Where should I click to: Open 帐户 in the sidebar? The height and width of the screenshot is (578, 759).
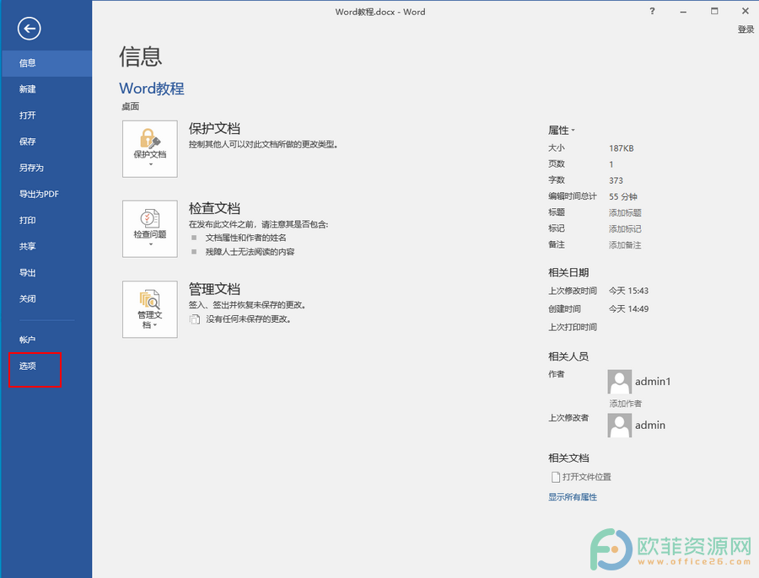tap(46, 340)
